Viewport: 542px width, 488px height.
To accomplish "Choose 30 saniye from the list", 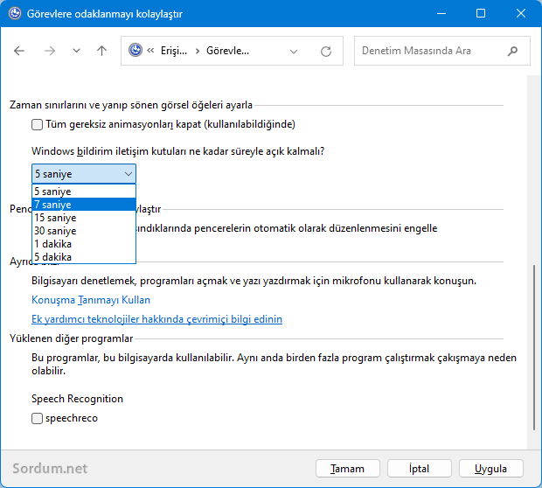I will [x=84, y=231].
